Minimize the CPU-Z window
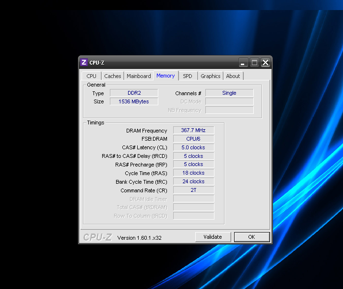The image size is (343, 289). point(244,62)
